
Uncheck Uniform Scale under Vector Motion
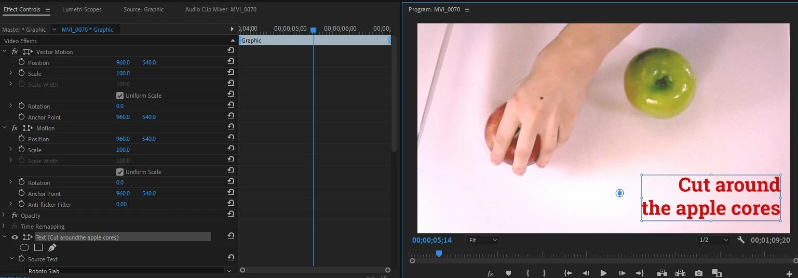[x=120, y=96]
